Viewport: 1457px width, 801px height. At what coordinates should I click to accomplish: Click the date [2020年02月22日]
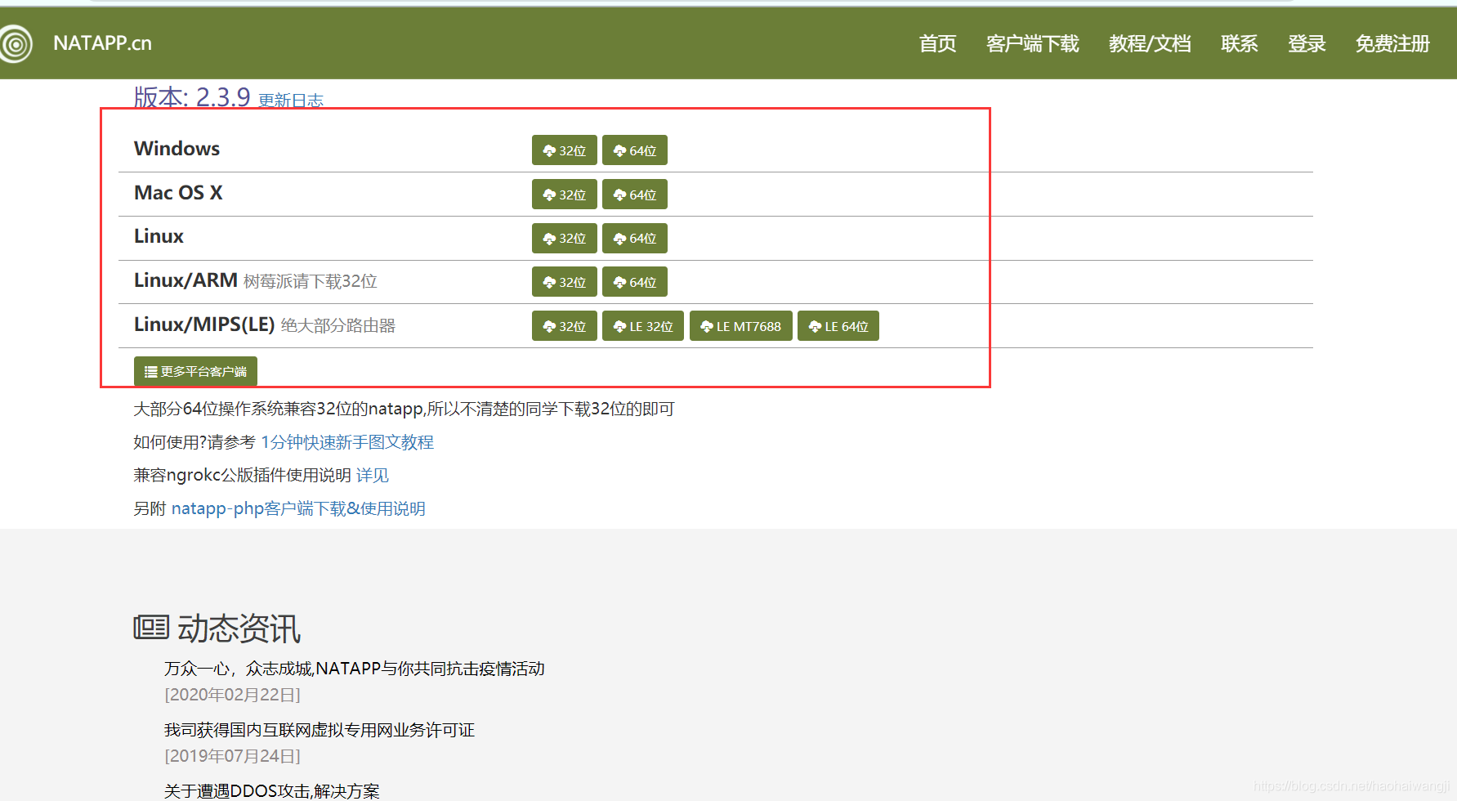pyautogui.click(x=233, y=695)
